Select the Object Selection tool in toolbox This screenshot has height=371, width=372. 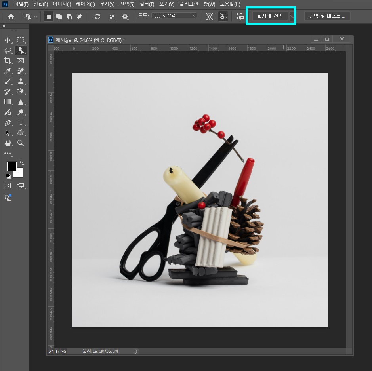pos(21,50)
